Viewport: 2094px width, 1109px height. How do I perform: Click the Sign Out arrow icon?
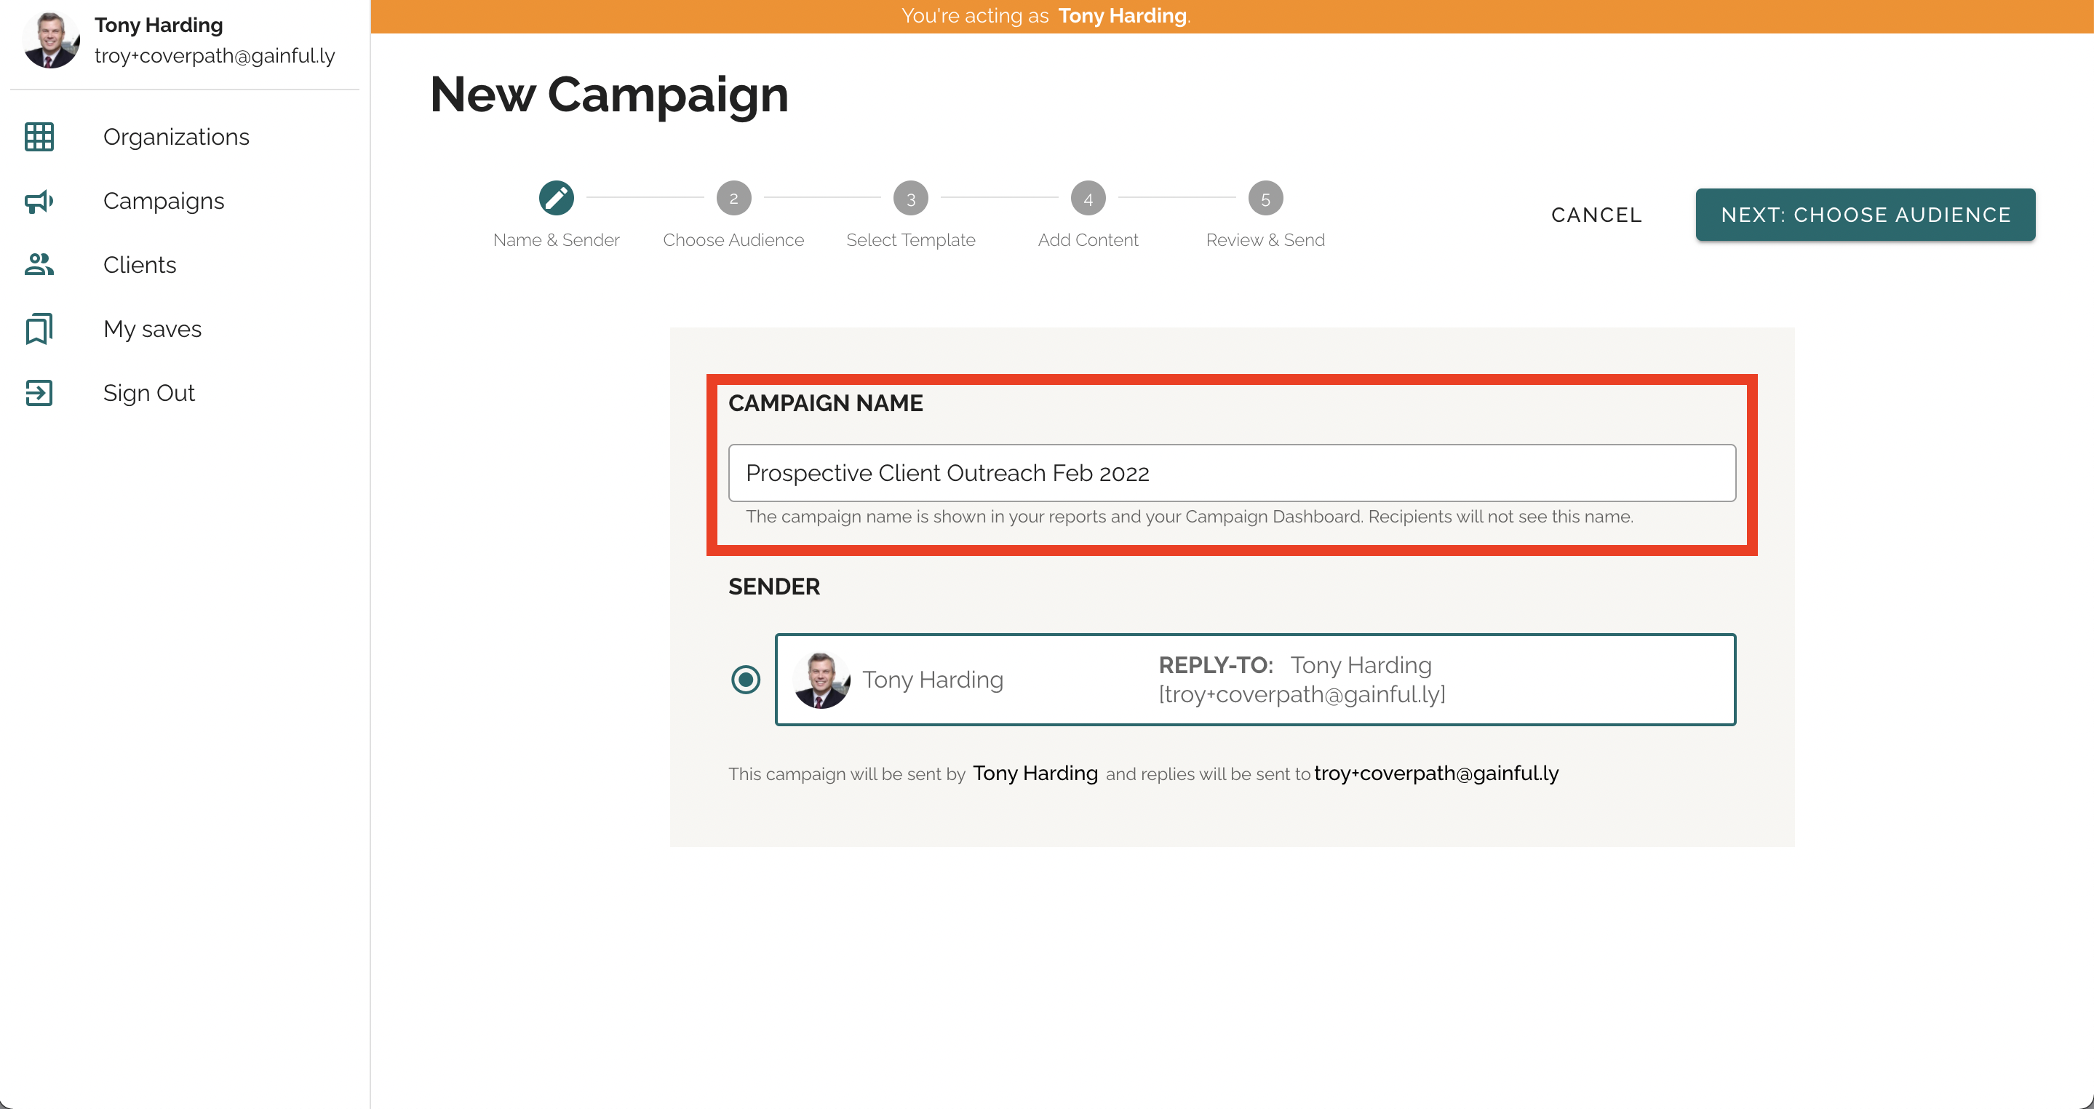pos(39,393)
